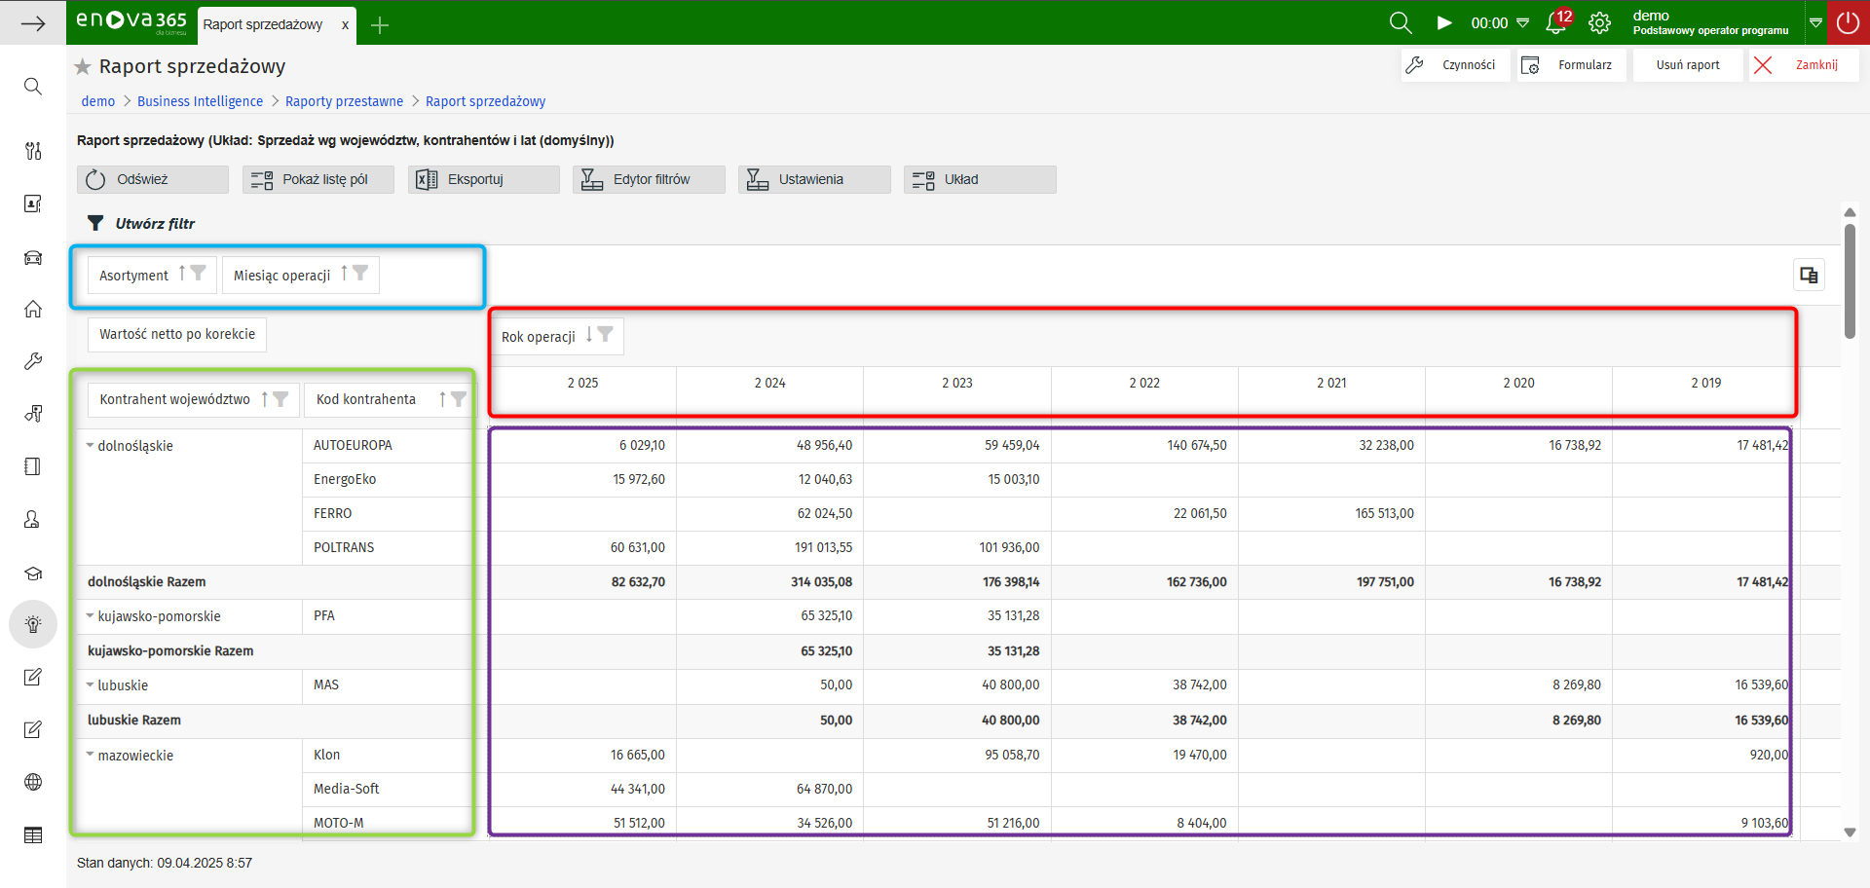Screen dimensions: 1870x888
Task: Open Business Intelligence breadcrumb link
Action: pyautogui.click(x=200, y=101)
